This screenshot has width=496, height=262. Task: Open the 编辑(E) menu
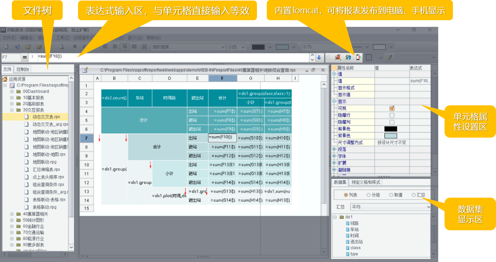[x=27, y=38]
